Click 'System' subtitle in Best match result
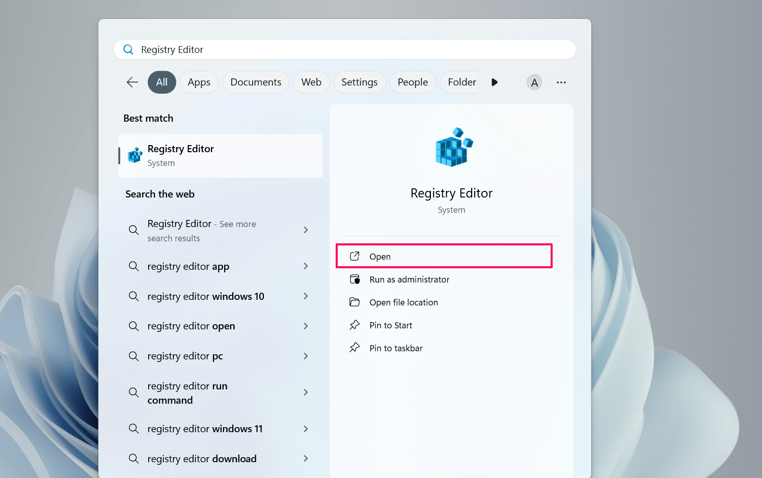 pyautogui.click(x=161, y=163)
